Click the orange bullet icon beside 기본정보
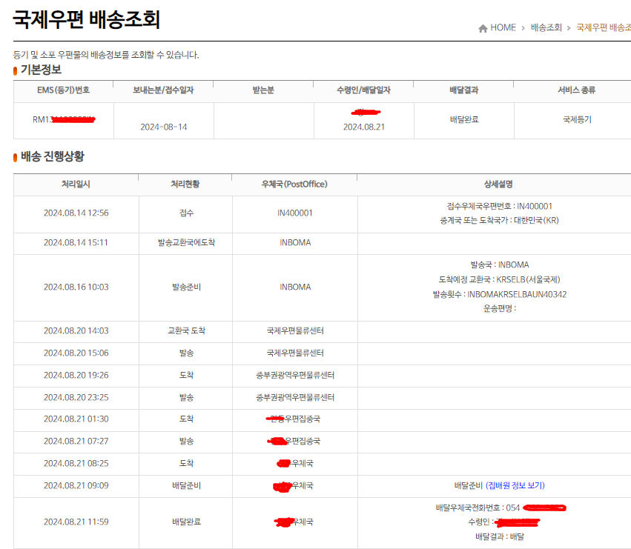The image size is (631, 549). [x=16, y=70]
